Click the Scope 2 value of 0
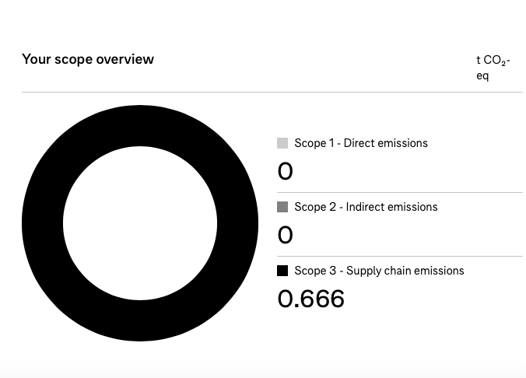Screen dimensions: 526x378 coord(285,235)
